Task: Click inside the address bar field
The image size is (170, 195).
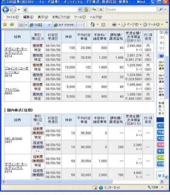Action: pos(50,10)
